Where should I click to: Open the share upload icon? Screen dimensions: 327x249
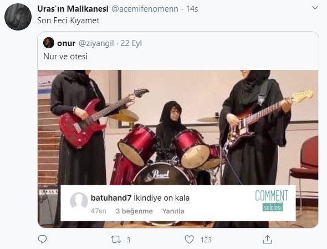pos(267,239)
